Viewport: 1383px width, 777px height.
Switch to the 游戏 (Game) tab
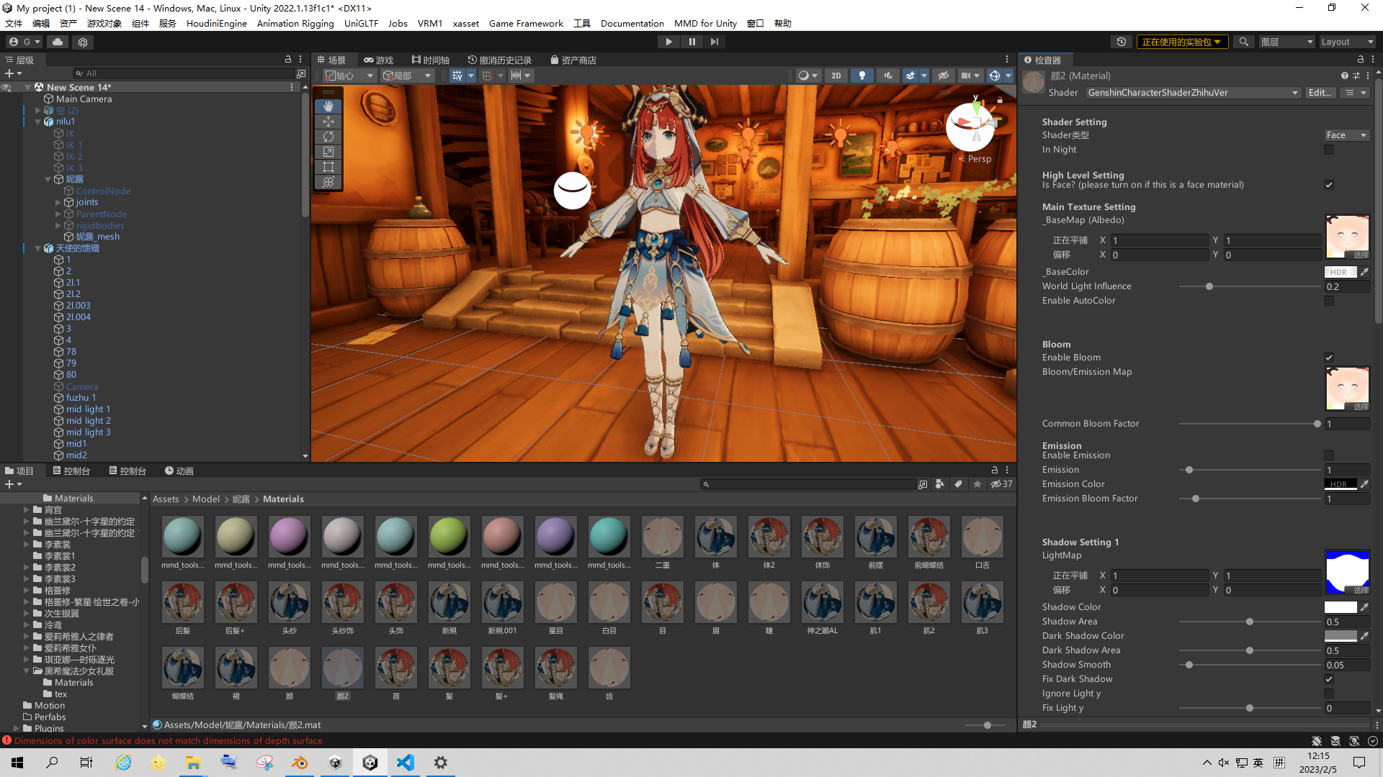tap(379, 60)
